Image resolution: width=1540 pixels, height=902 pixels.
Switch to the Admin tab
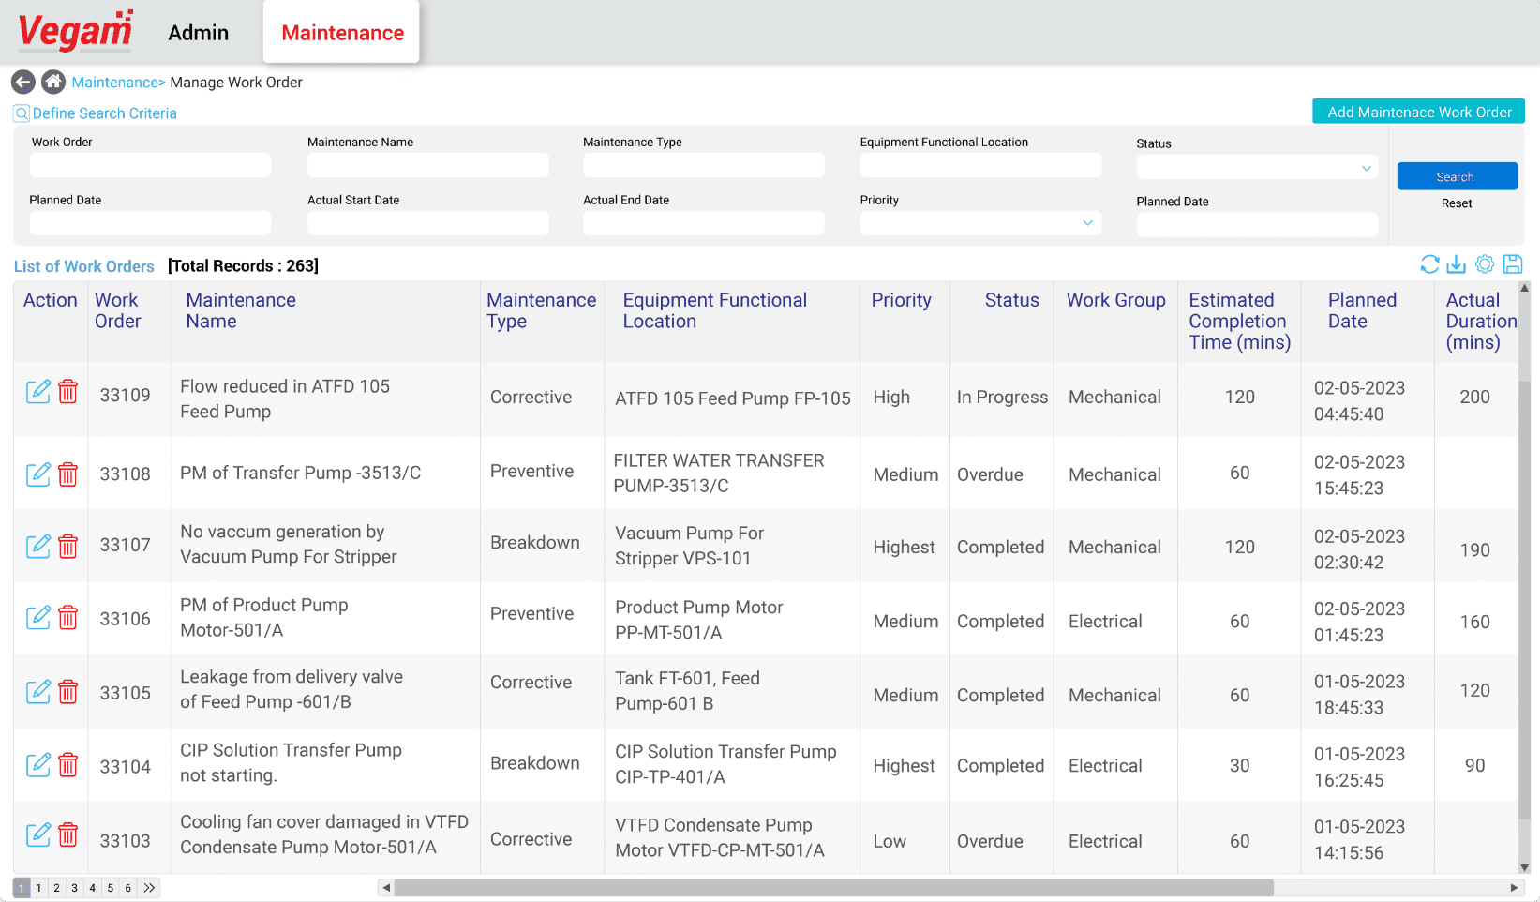click(x=198, y=32)
